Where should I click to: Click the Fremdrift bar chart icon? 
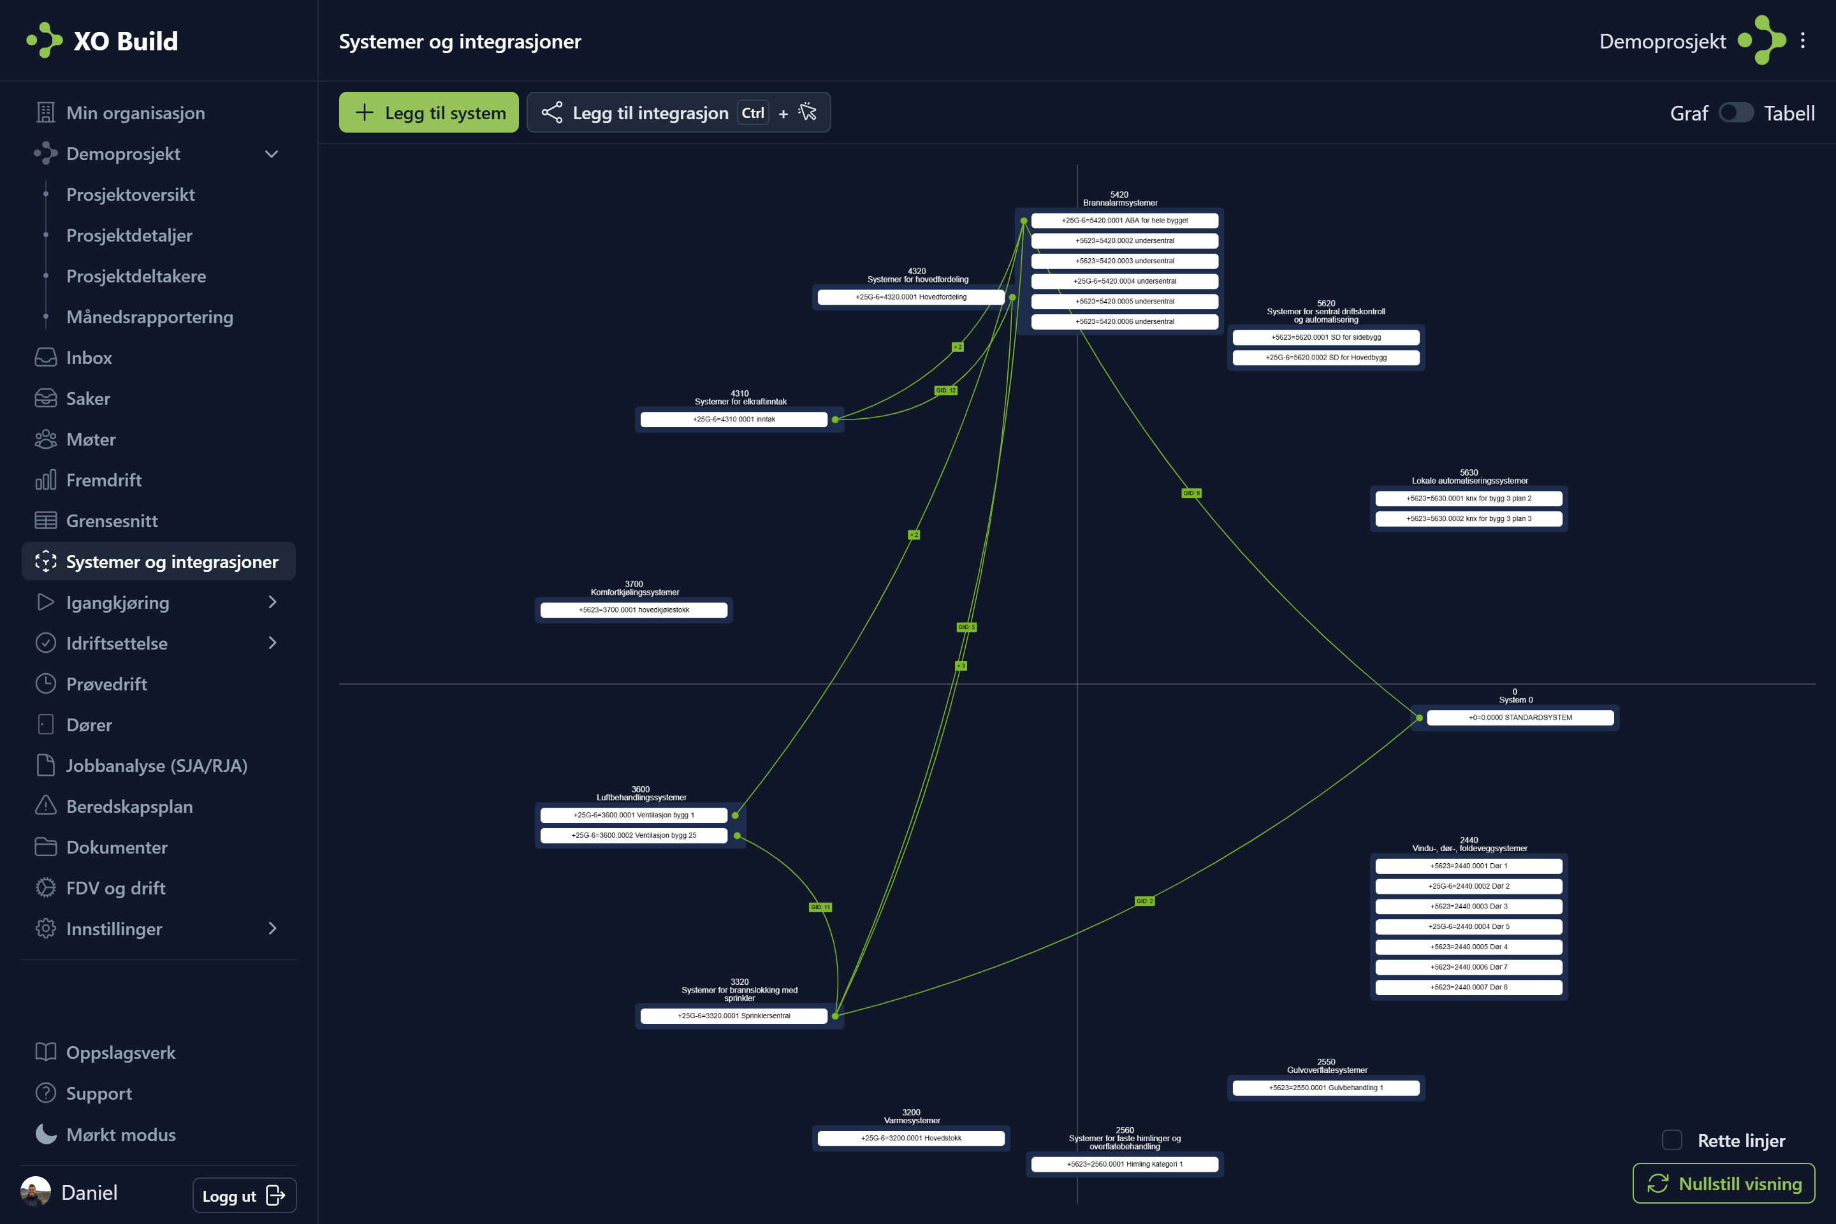(x=45, y=480)
